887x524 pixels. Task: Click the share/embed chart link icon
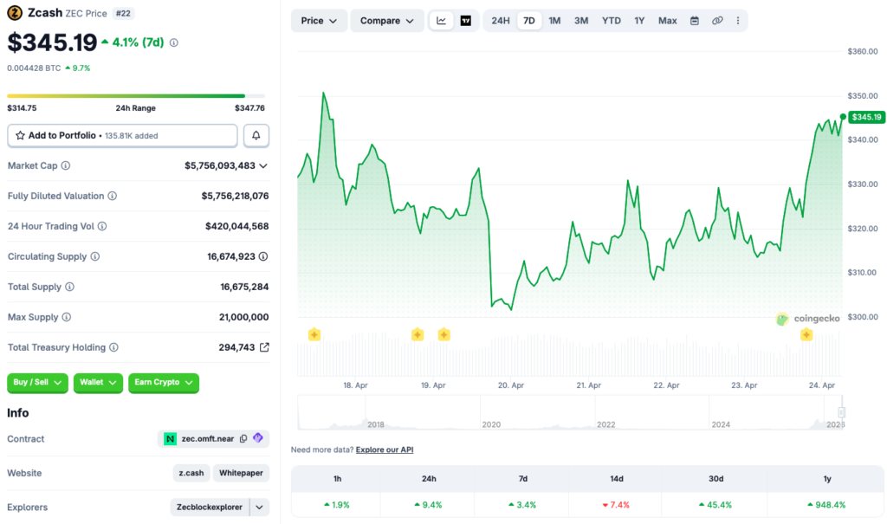pyautogui.click(x=717, y=20)
